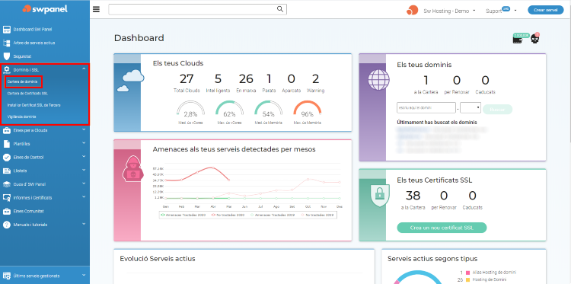The image size is (571, 284).
Task: Click the domain name input field
Action: click(426, 108)
